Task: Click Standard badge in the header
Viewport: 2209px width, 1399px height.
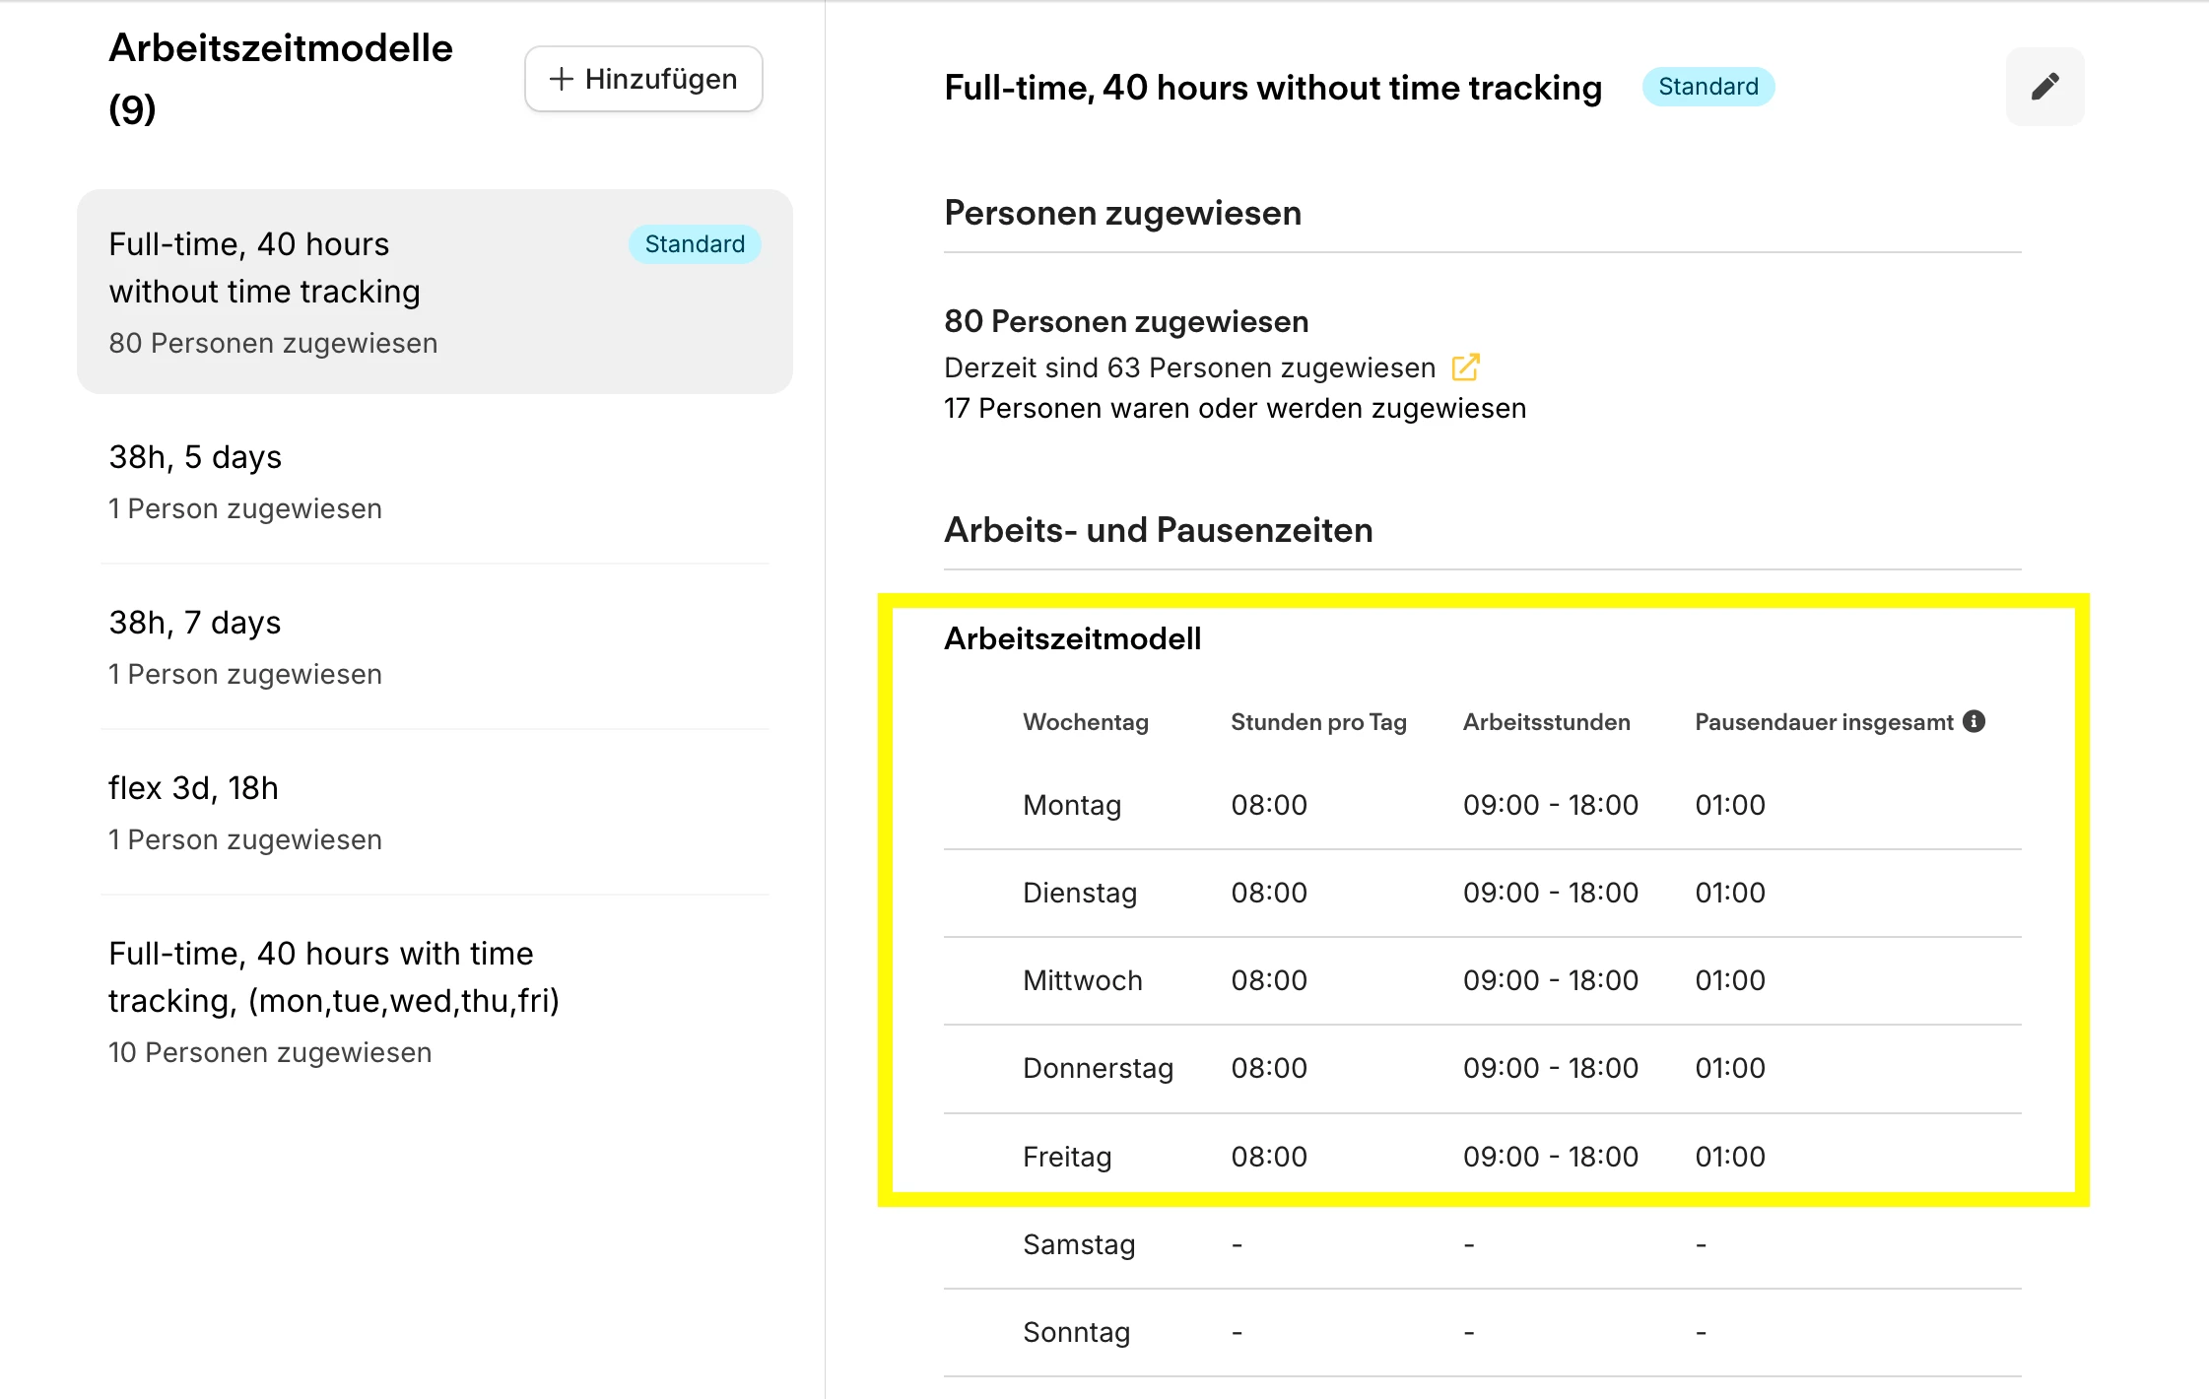Action: click(x=1707, y=87)
